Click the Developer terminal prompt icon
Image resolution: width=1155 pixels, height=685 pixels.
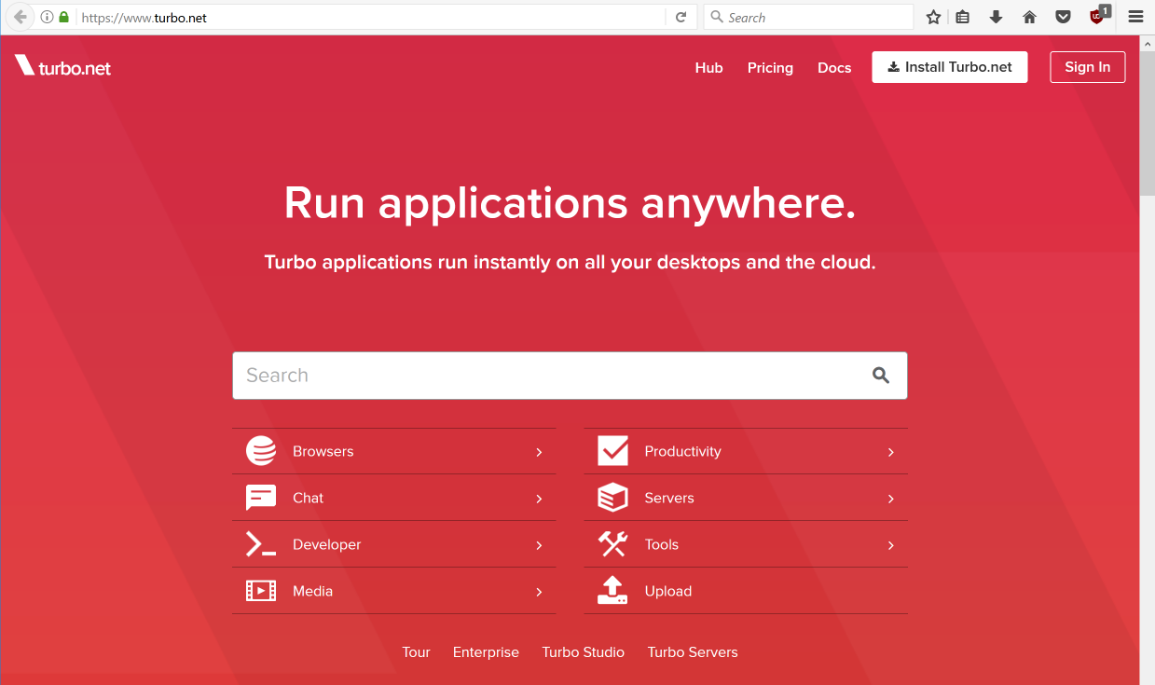click(261, 544)
